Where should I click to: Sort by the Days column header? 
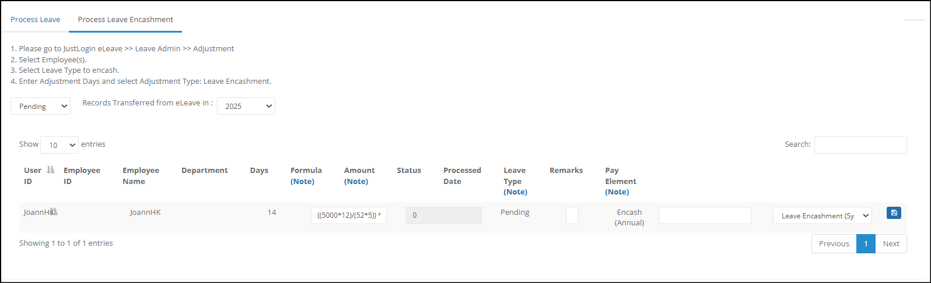coord(259,170)
